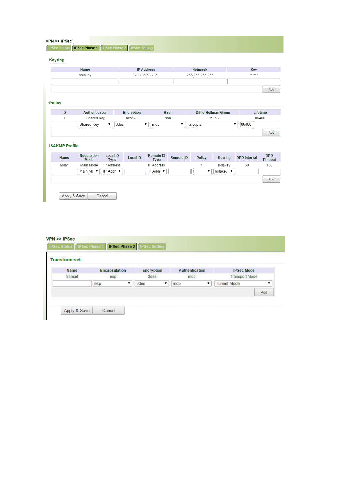This screenshot has height=490, width=346.
Task: Click the Local ID input field
Action: tap(135, 171)
